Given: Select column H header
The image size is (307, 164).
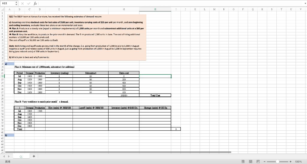Looking at the screenshot, I should click(155, 9).
